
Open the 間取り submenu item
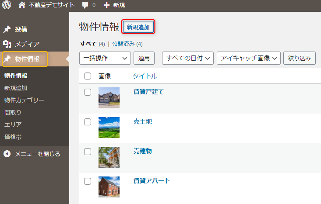coord(13,112)
